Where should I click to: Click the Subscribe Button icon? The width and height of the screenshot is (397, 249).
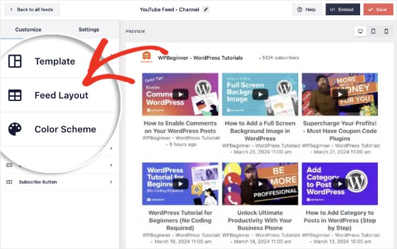pos(10,182)
